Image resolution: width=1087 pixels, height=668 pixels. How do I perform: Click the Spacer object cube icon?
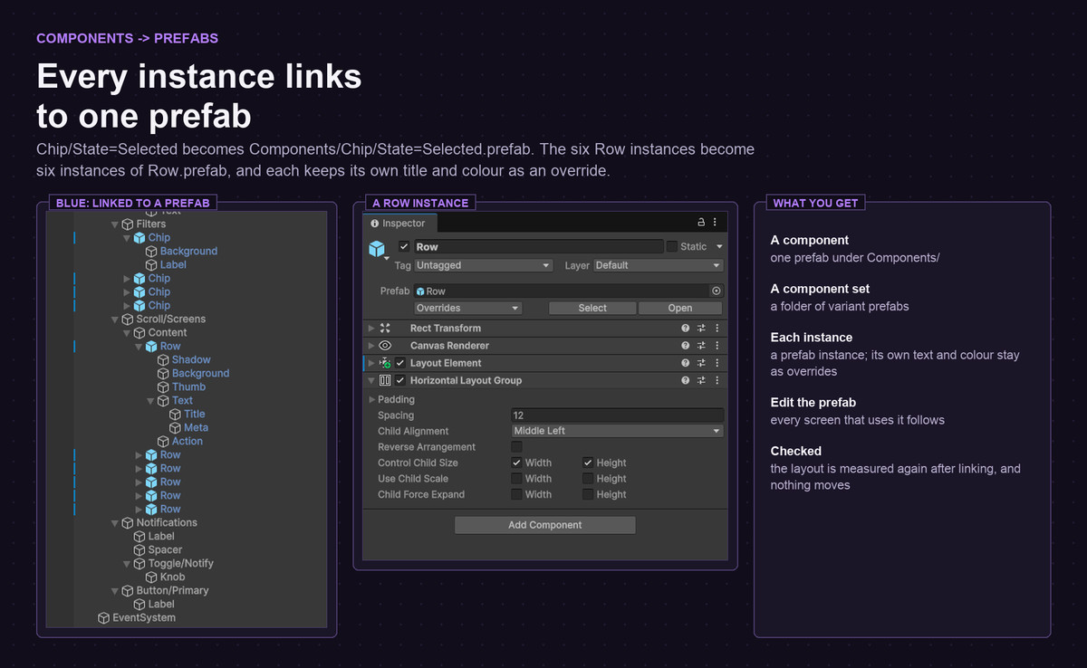(139, 549)
